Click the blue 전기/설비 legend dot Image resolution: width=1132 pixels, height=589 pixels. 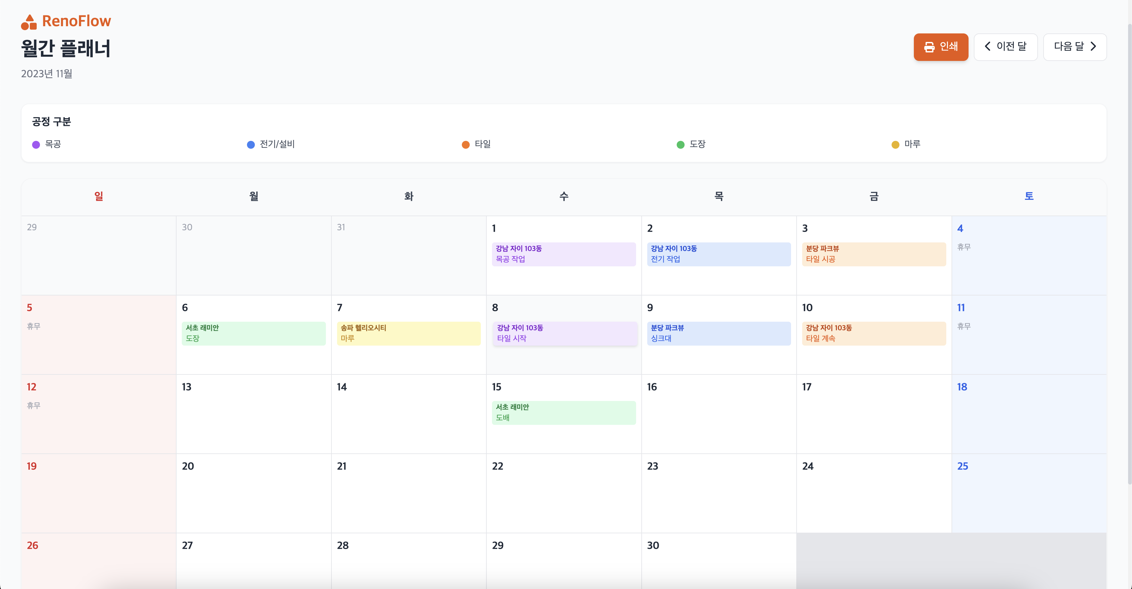251,144
